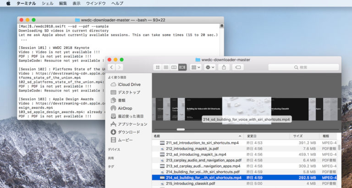Click the PDF icon of 215_introducing_classkit.pdf
Viewport: 352px width, 188px height.
click(x=162, y=183)
